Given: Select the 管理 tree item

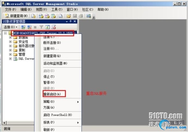Looking at the screenshot, I should pos(22,54).
